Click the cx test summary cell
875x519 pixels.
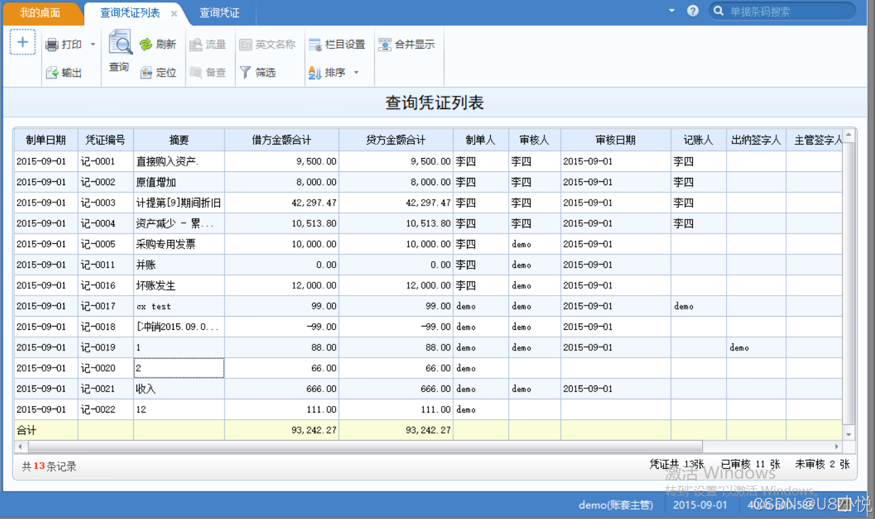pyautogui.click(x=179, y=306)
